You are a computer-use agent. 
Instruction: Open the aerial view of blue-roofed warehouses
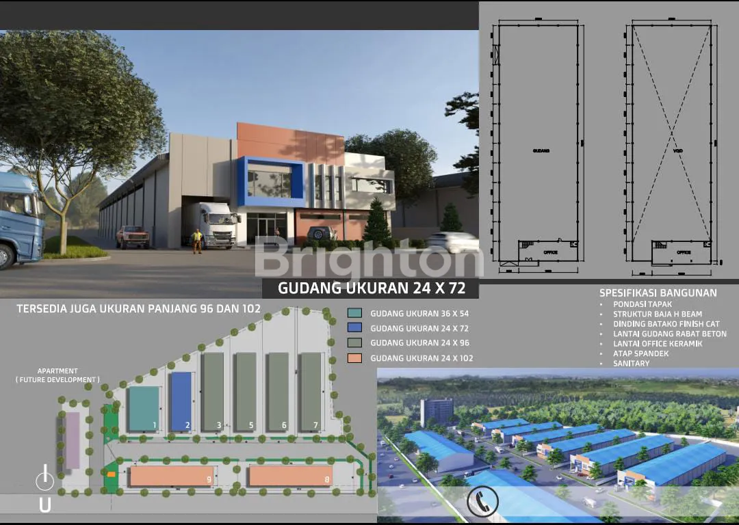[x=557, y=446]
